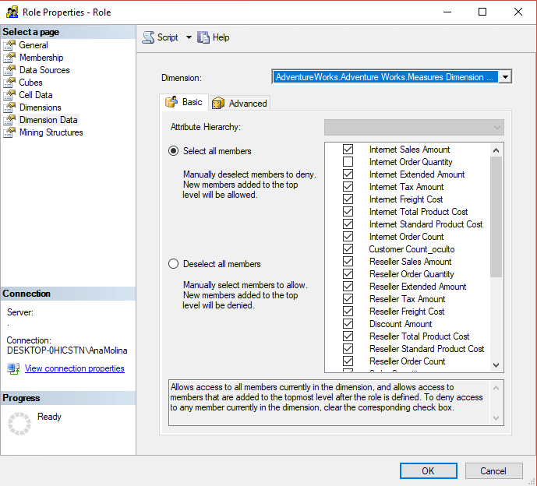This screenshot has height=486, width=537.
Task: Click the Membership page icon
Action: (9, 58)
